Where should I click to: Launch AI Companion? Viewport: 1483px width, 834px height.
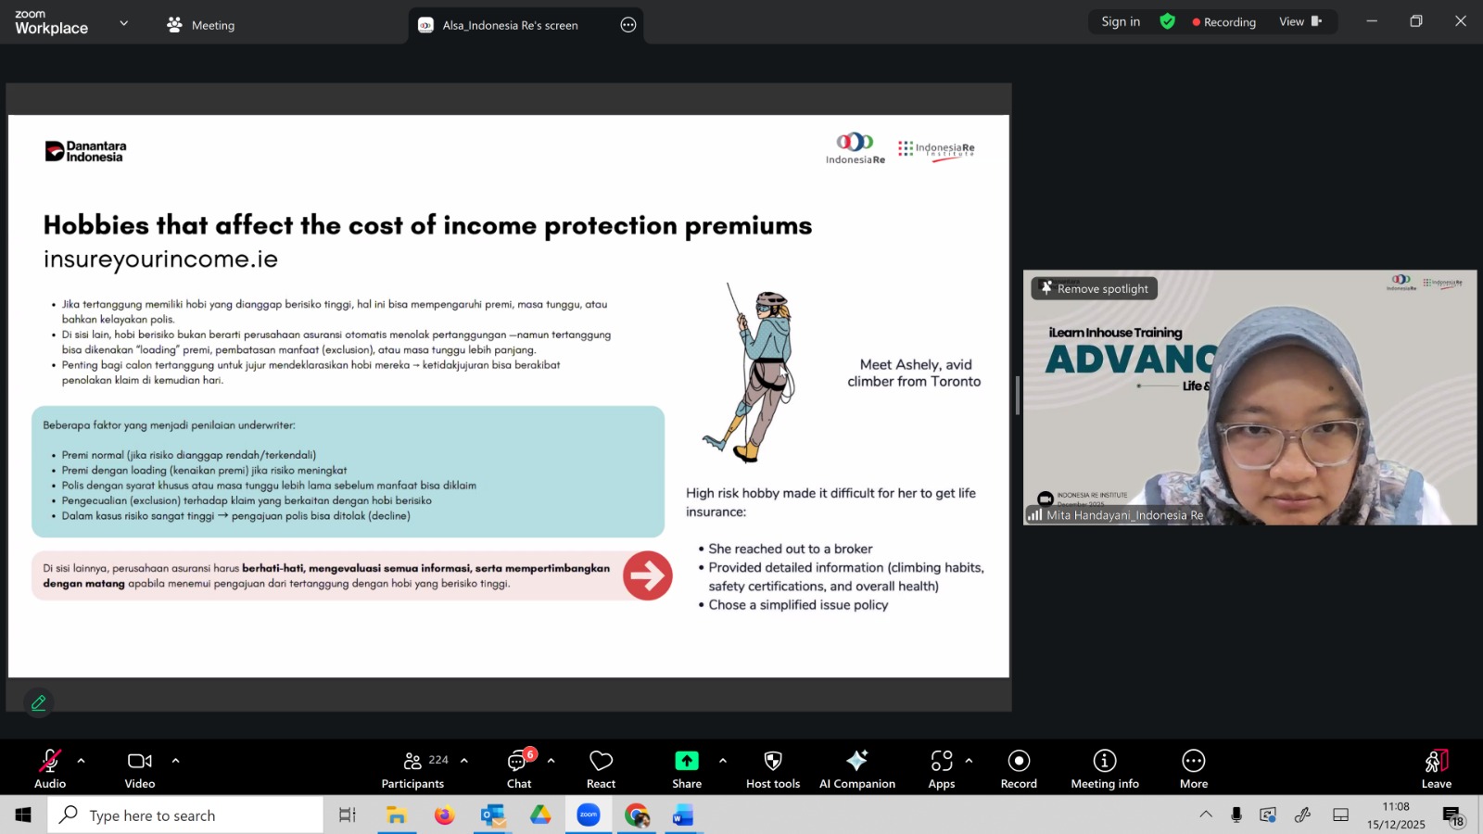click(x=856, y=769)
